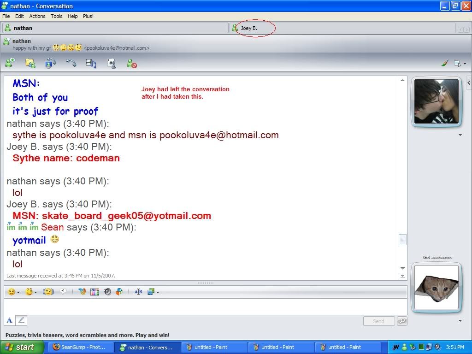Click contact email pookoluva4e@hotmail.com in header
Screen dimensions: 472x354
click(x=117, y=48)
